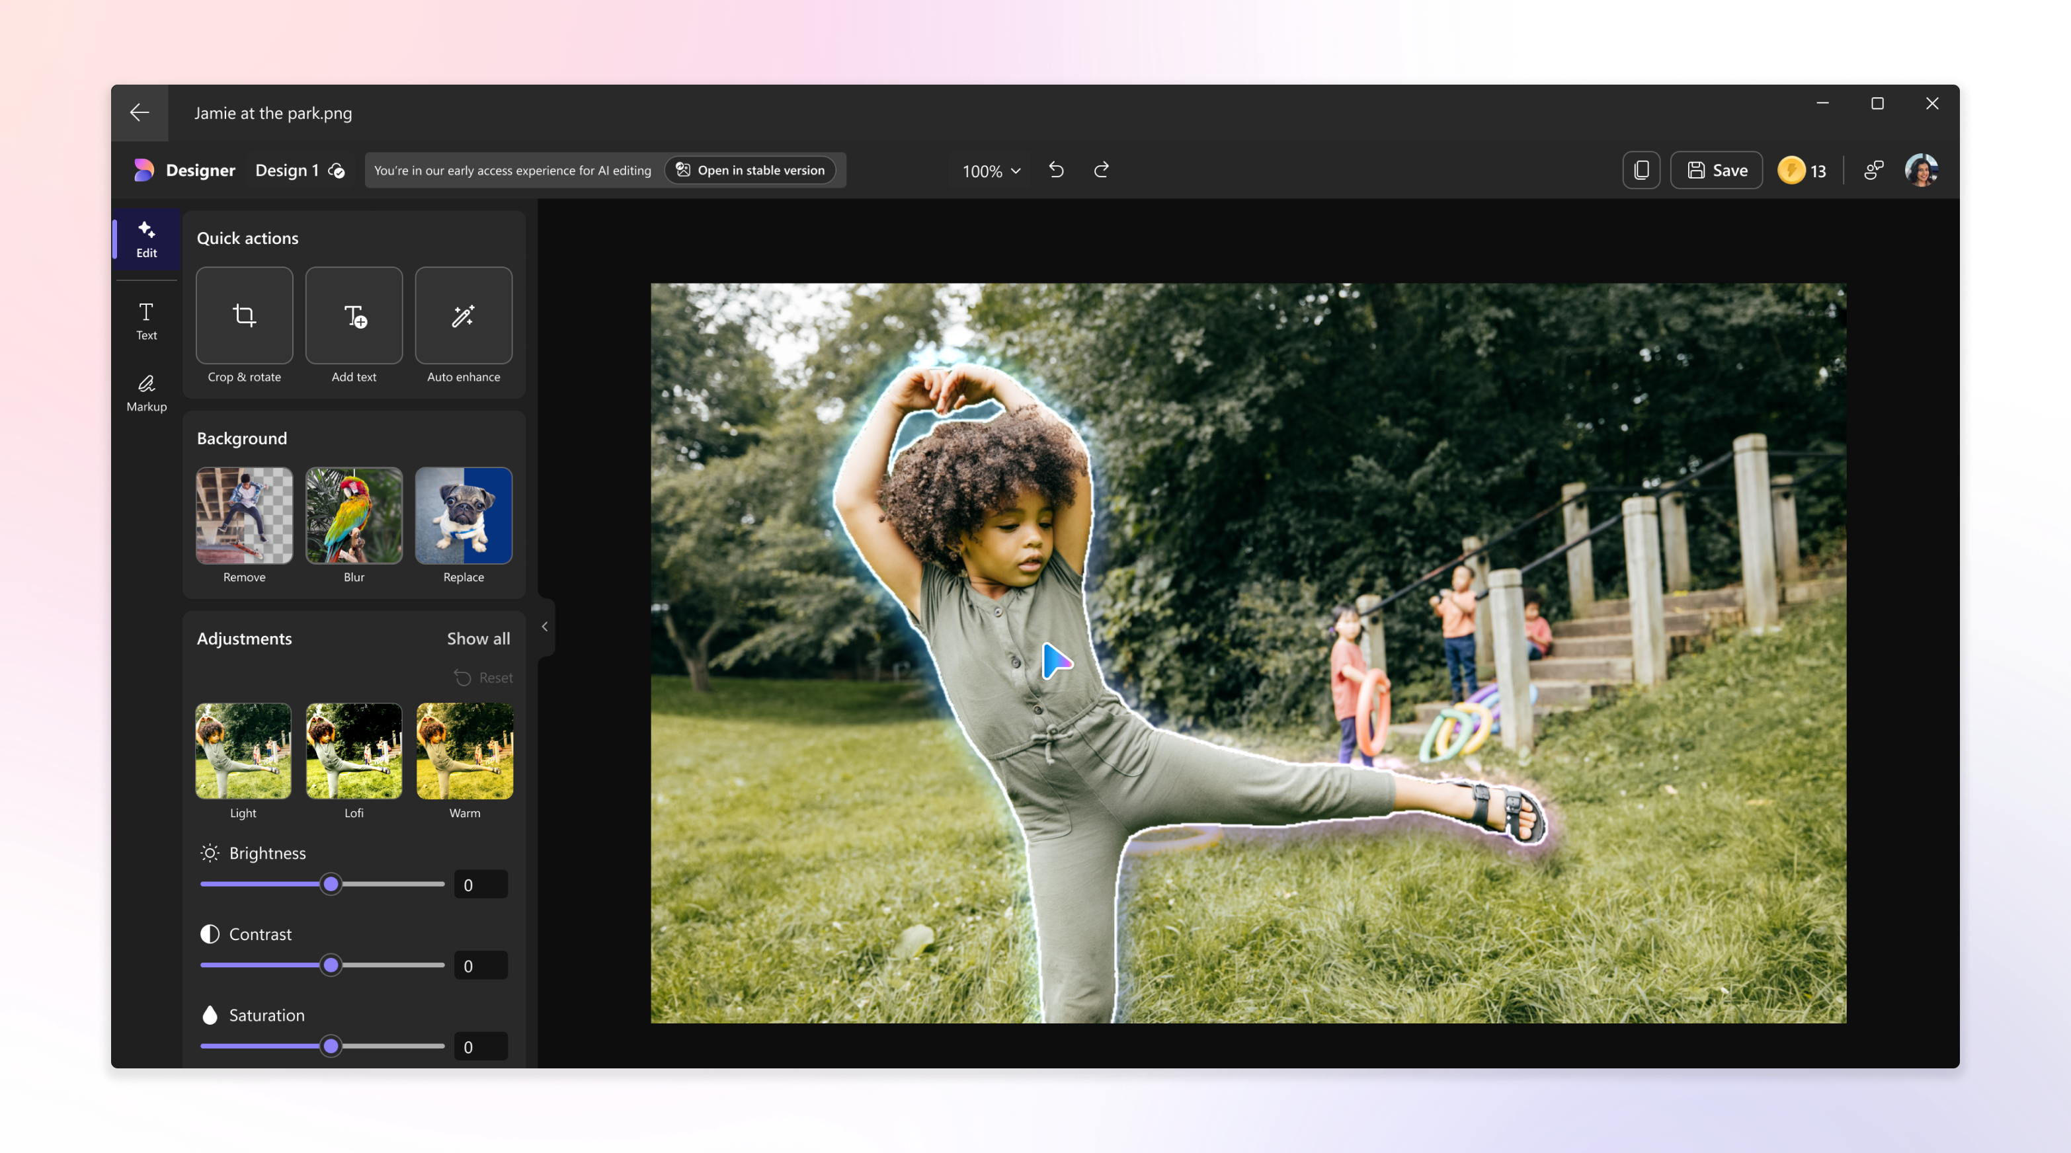Screen dimensions: 2071x1153
Task: Collapse the left editing panel
Action: [x=544, y=626]
